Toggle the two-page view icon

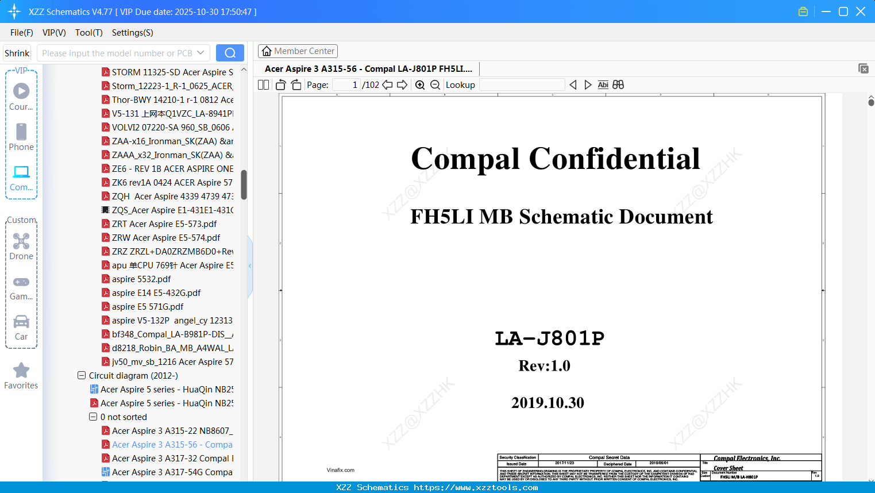(264, 85)
